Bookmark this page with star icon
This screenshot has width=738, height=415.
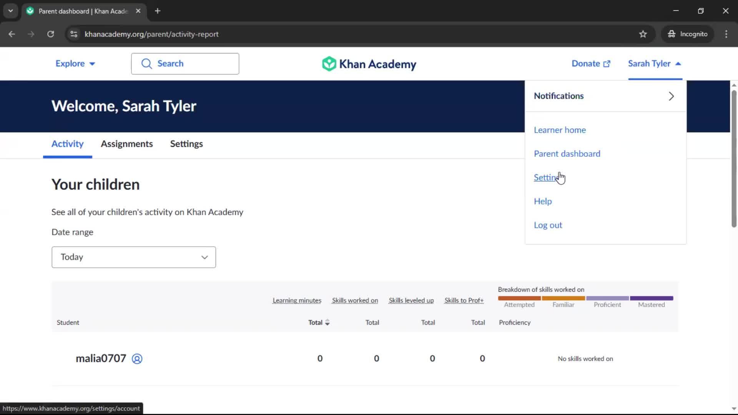coord(643,34)
